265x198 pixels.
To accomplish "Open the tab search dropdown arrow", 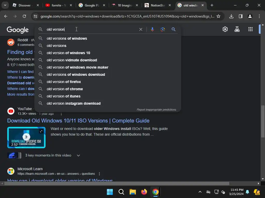I will (x=5, y=5).
